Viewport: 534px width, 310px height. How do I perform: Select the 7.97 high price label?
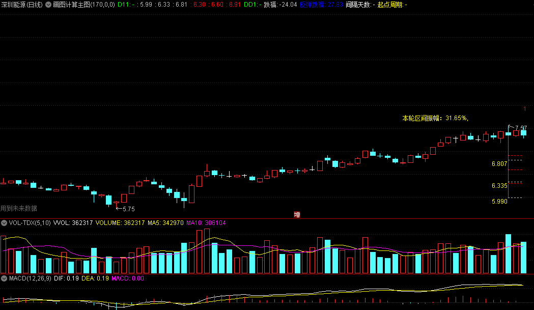coord(521,128)
